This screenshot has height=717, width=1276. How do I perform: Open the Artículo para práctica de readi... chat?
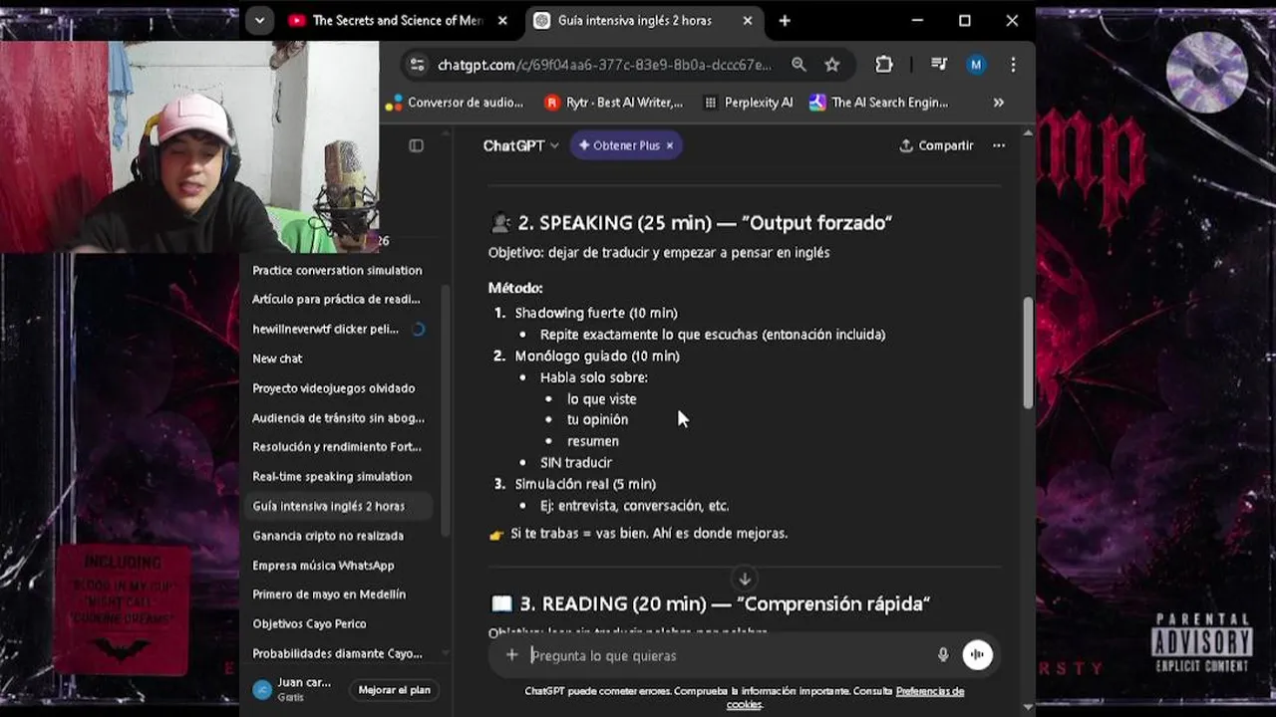pyautogui.click(x=337, y=299)
